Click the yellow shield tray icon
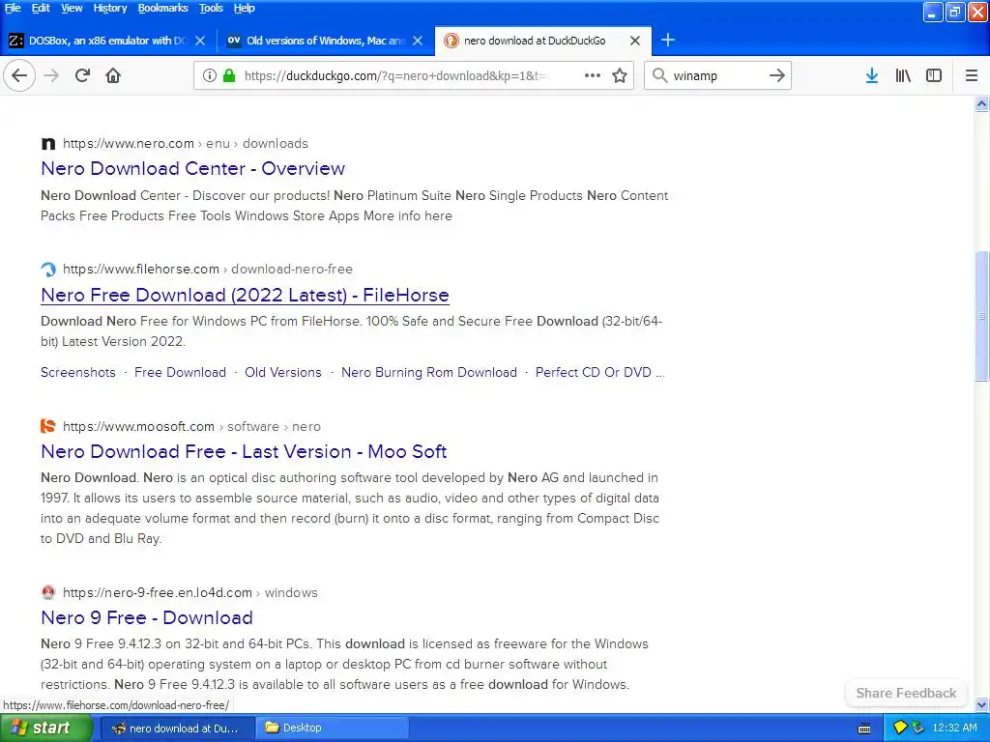The width and height of the screenshot is (990, 742). [x=900, y=728]
